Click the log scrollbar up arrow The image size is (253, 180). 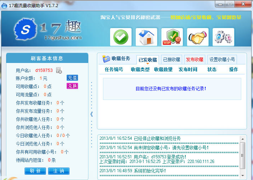(243, 139)
